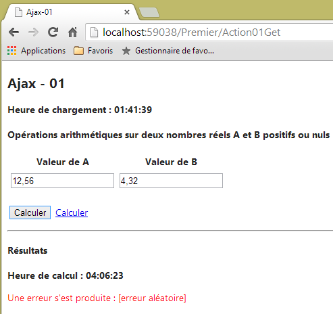Image resolution: width=333 pixels, height=314 pixels.
Task: Go back to the previous page
Action: tap(14, 32)
